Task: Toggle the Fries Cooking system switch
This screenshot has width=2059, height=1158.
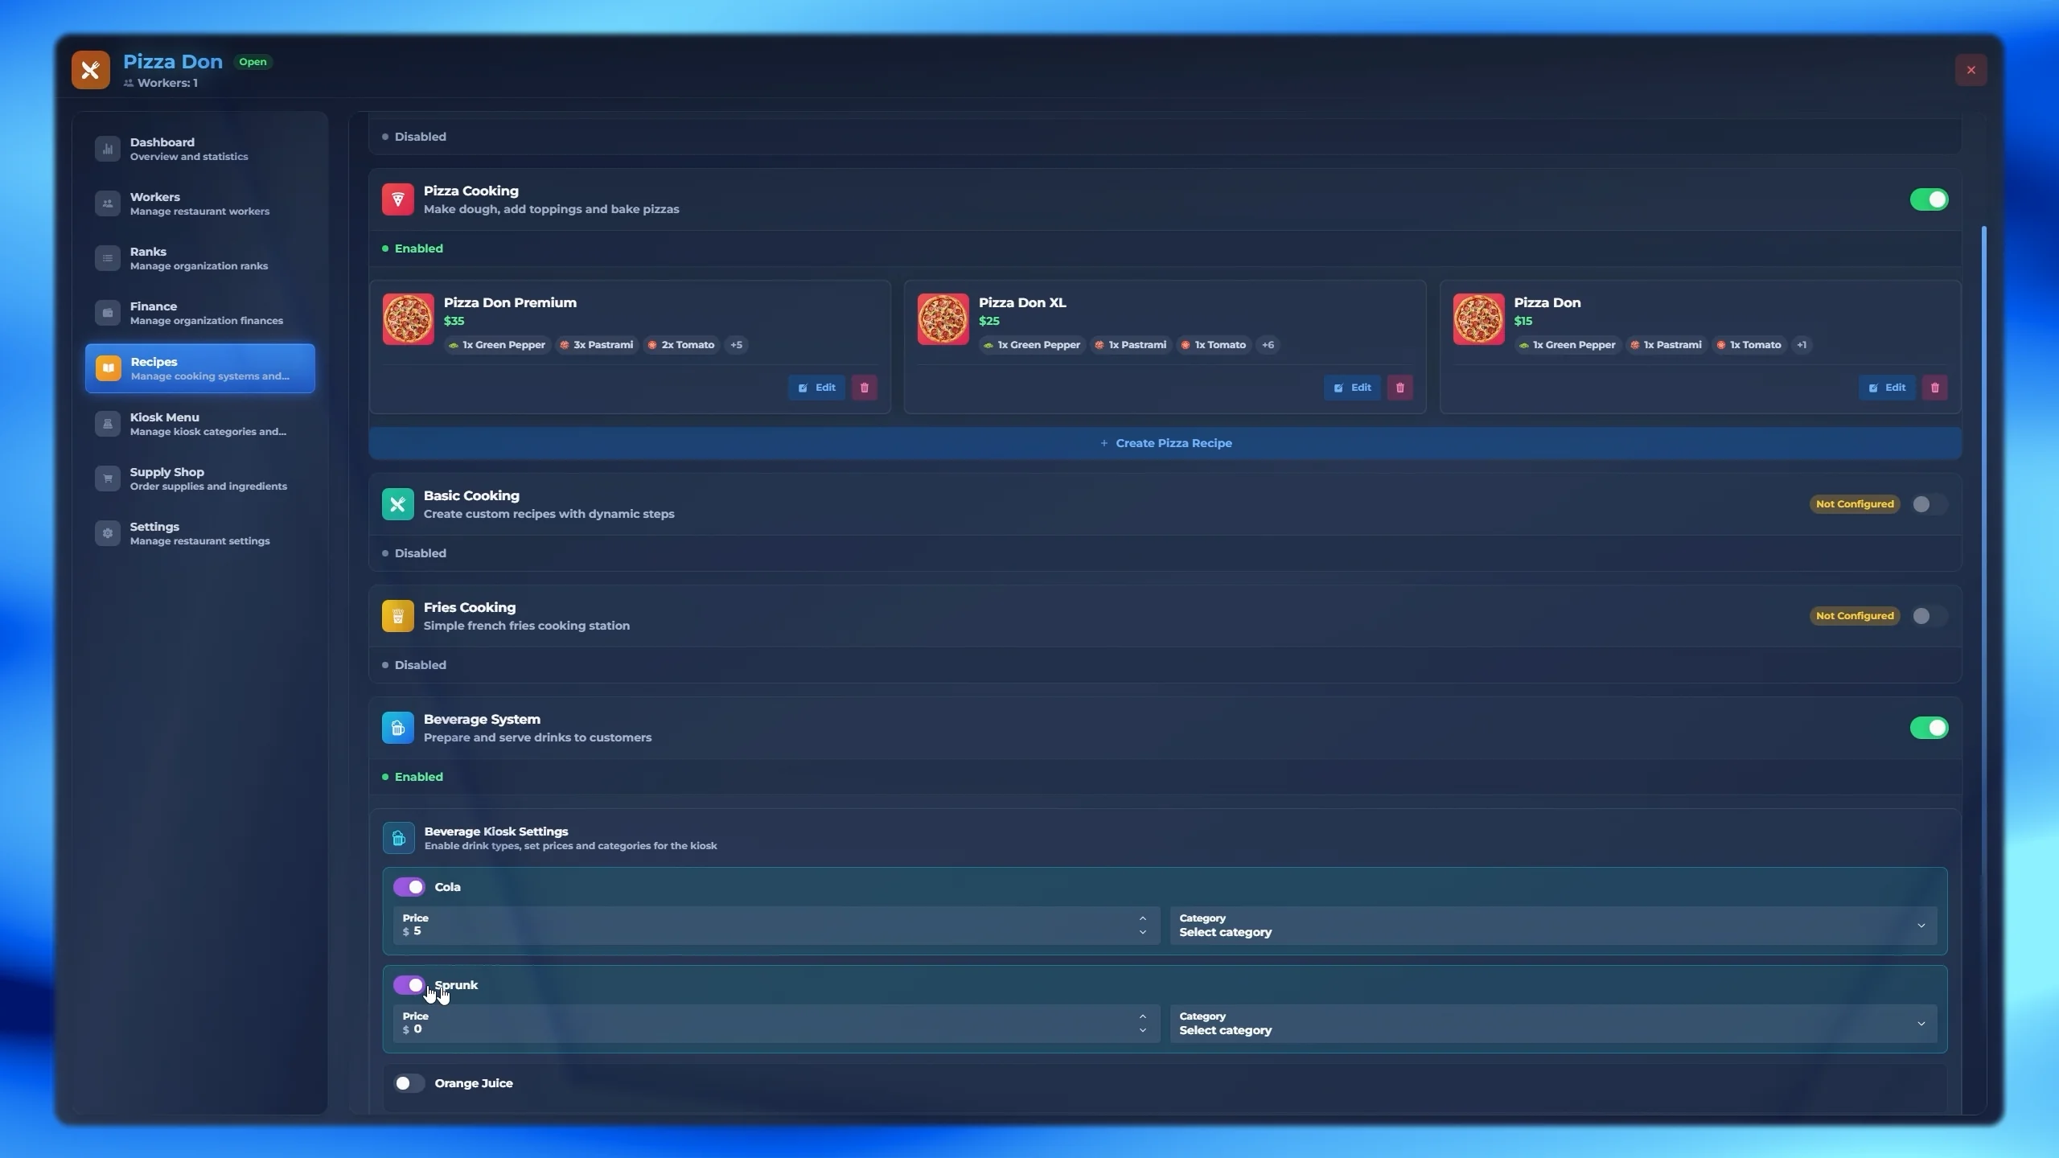Action: [1928, 616]
